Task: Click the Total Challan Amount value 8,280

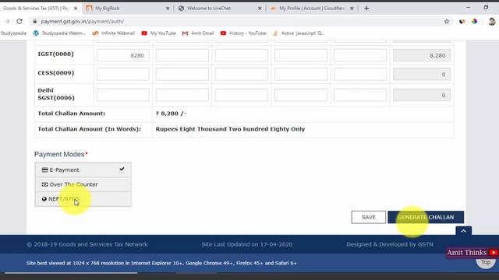Action: (171, 114)
